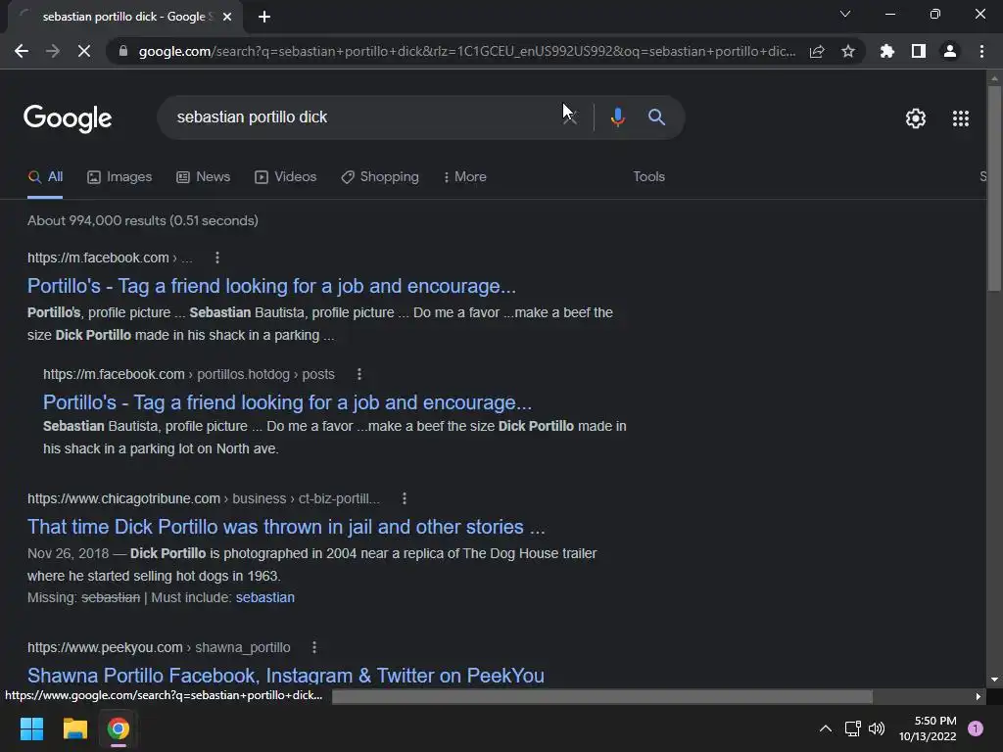
Task: Start voice search with microphone
Action: pos(617,117)
